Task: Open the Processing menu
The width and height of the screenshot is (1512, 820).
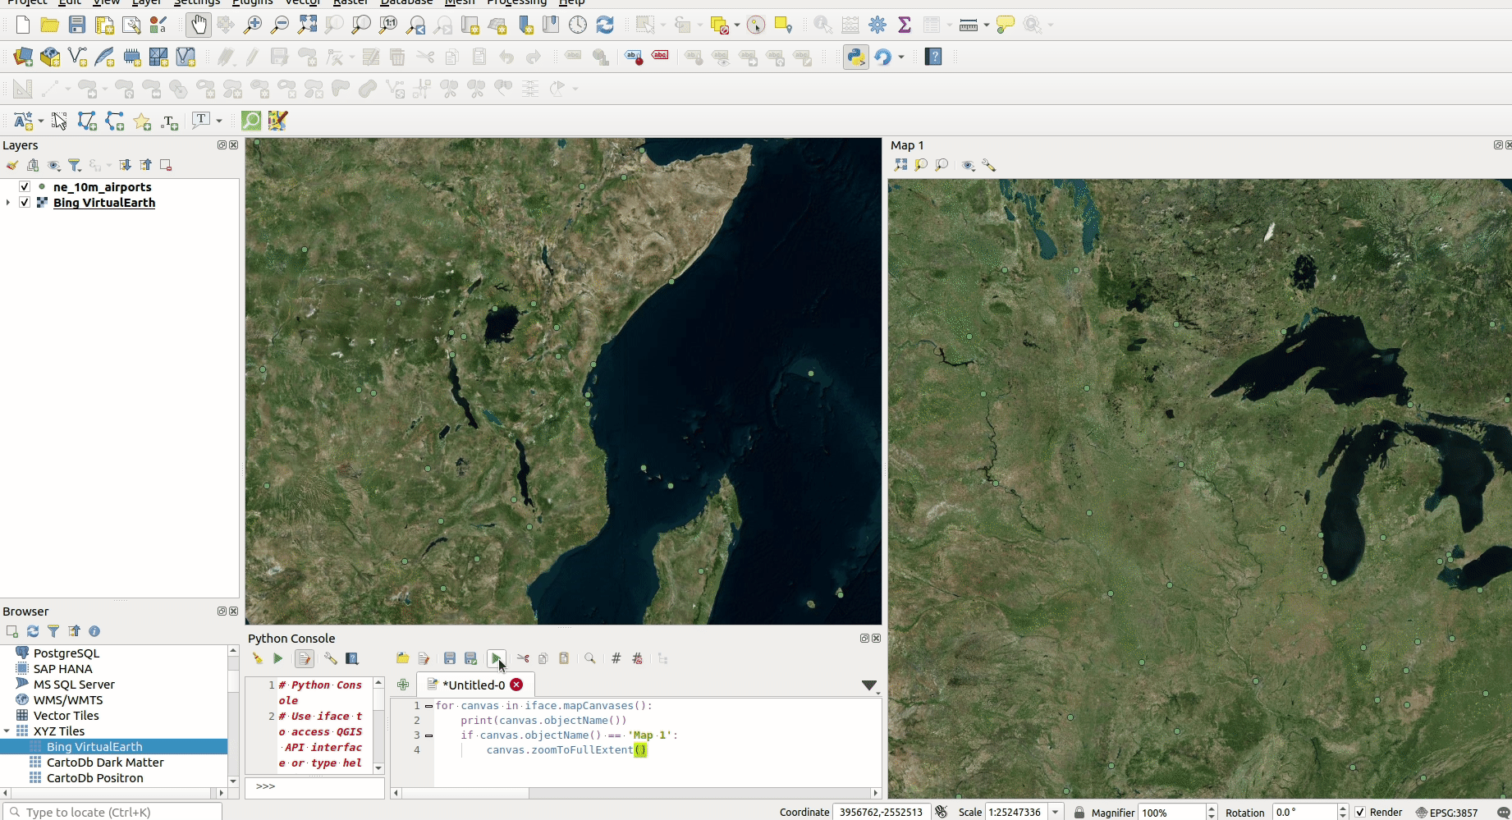Action: pos(516,3)
